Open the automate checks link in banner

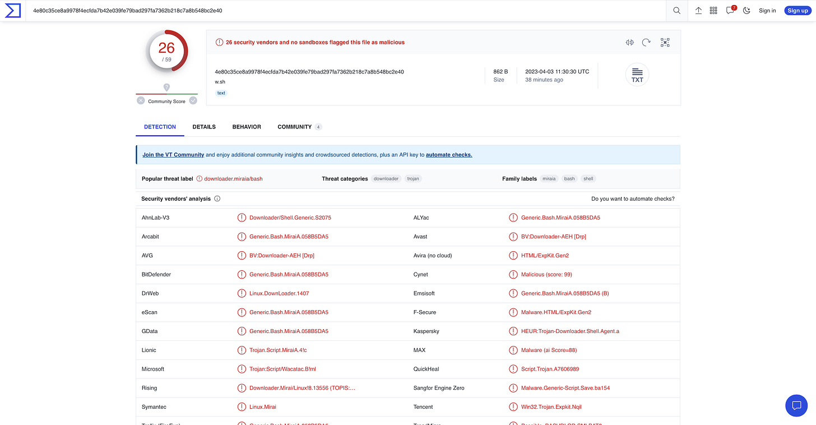[449, 155]
